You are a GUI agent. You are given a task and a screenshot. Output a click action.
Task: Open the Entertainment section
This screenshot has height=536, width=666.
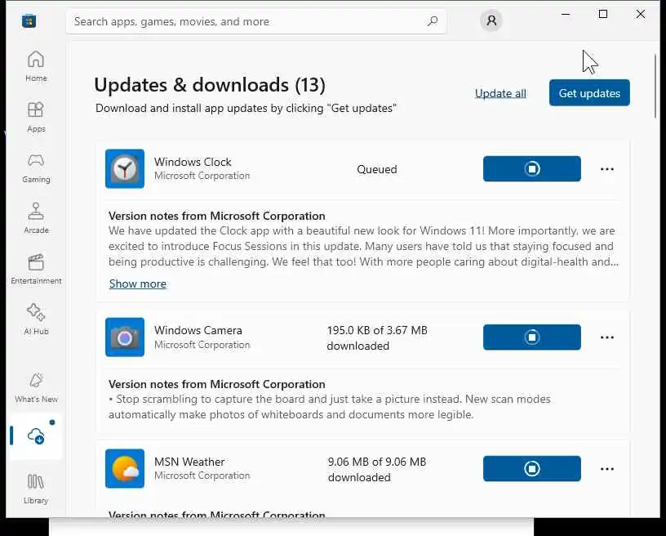point(36,269)
